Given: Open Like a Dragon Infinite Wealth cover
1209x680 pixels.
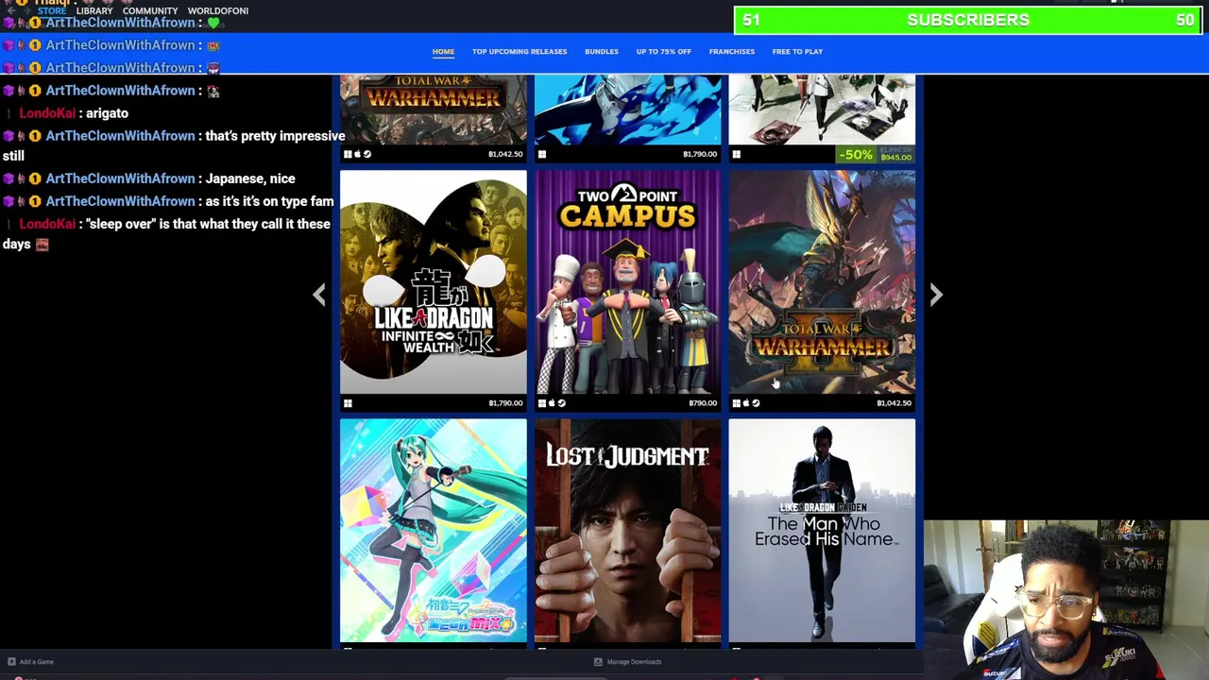Looking at the screenshot, I should click(434, 281).
